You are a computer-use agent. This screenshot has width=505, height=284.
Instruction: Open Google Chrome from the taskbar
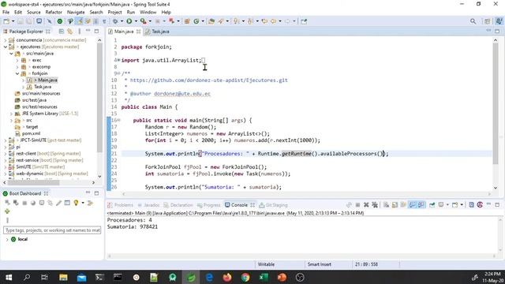245,277
